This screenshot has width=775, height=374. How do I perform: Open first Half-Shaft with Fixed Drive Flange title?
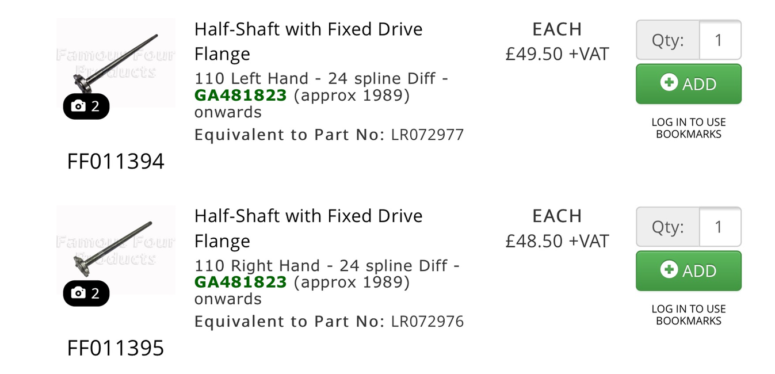point(308,41)
